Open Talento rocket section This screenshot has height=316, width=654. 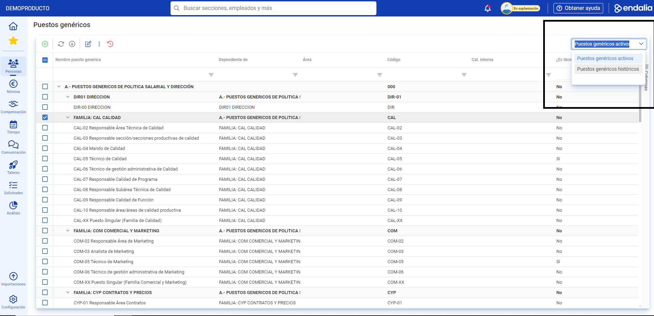[13, 167]
